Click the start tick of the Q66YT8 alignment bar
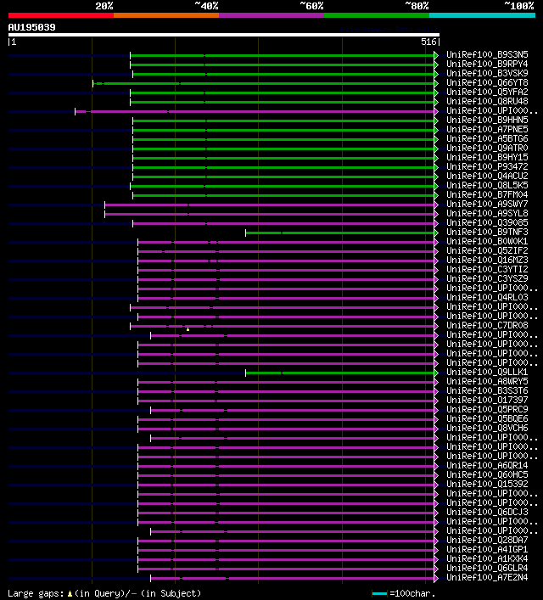The width and height of the screenshot is (543, 600). pyautogui.click(x=93, y=83)
